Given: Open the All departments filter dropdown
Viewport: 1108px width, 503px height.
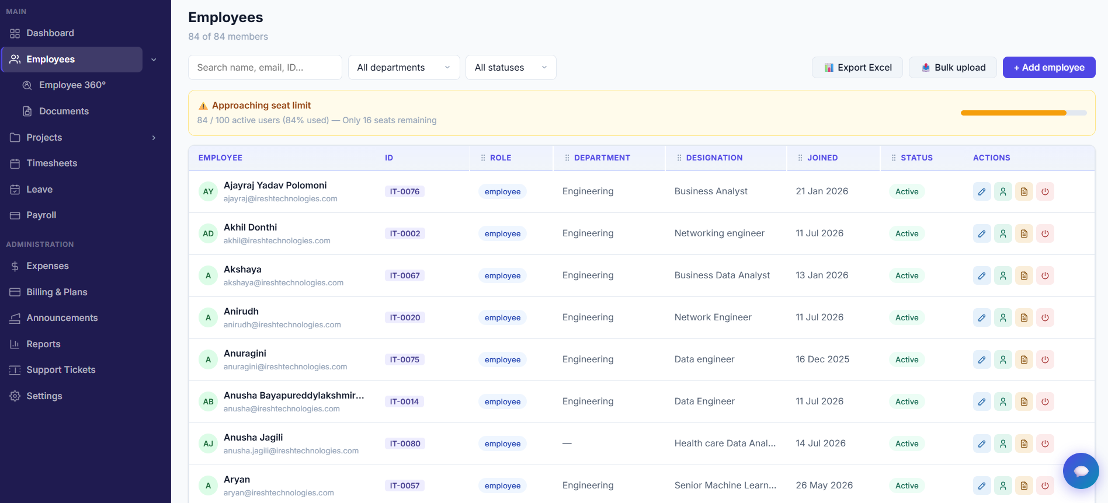Looking at the screenshot, I should point(404,68).
